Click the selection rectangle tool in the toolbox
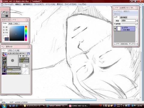 3,16
